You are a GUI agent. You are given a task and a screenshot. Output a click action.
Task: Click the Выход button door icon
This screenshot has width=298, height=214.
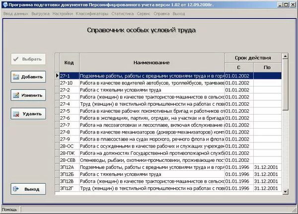click(x=16, y=189)
